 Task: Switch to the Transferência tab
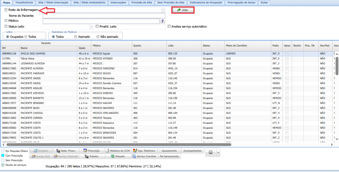(x=24, y=3)
